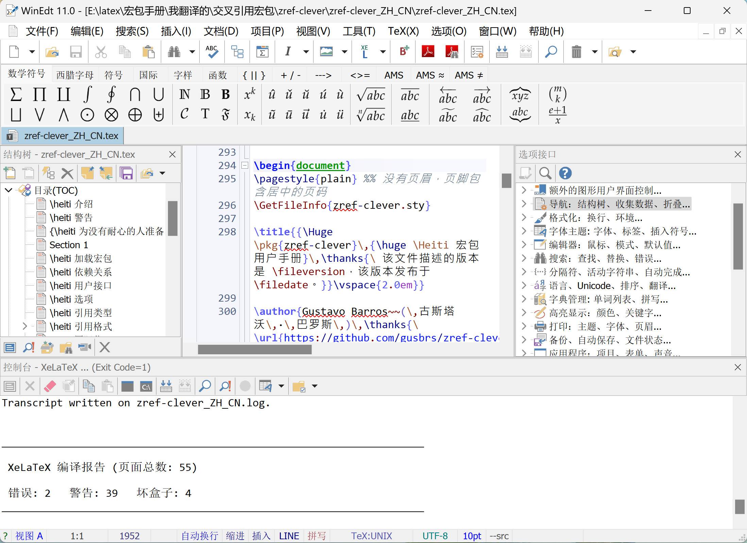Image resolution: width=747 pixels, height=543 pixels.
Task: Open file using the folder icon
Action: (52, 52)
